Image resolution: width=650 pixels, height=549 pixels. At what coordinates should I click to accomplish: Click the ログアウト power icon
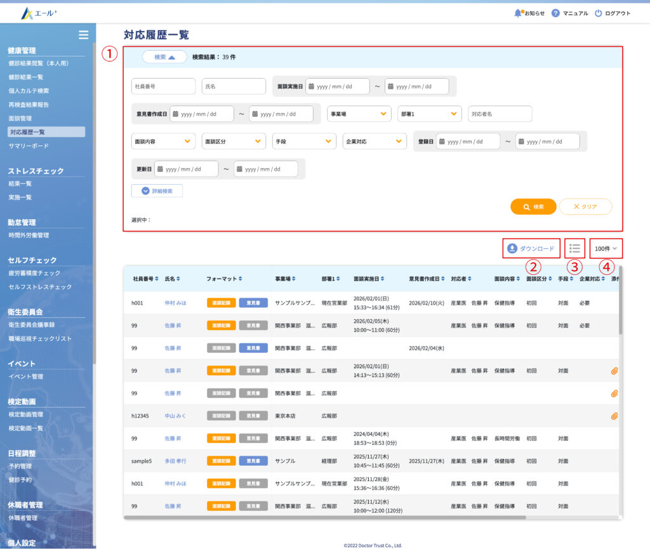pos(598,13)
